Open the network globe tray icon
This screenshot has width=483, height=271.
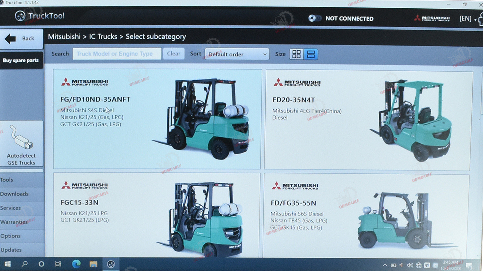pos(419,266)
